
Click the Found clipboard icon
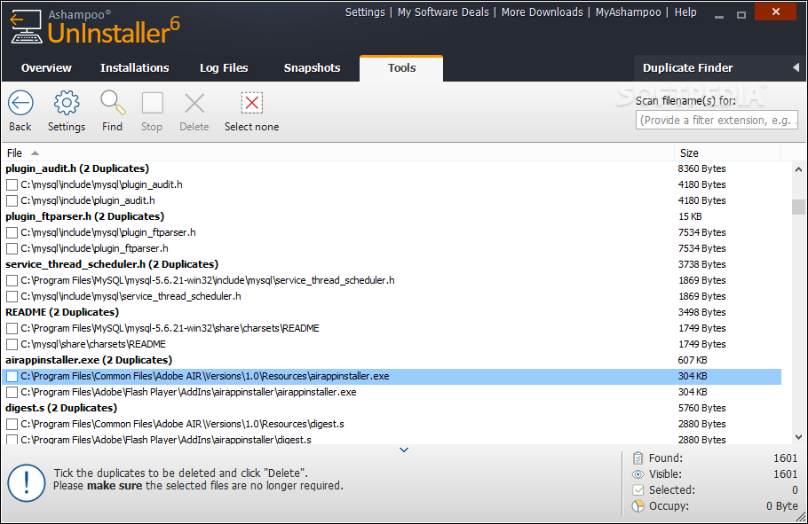(x=638, y=458)
